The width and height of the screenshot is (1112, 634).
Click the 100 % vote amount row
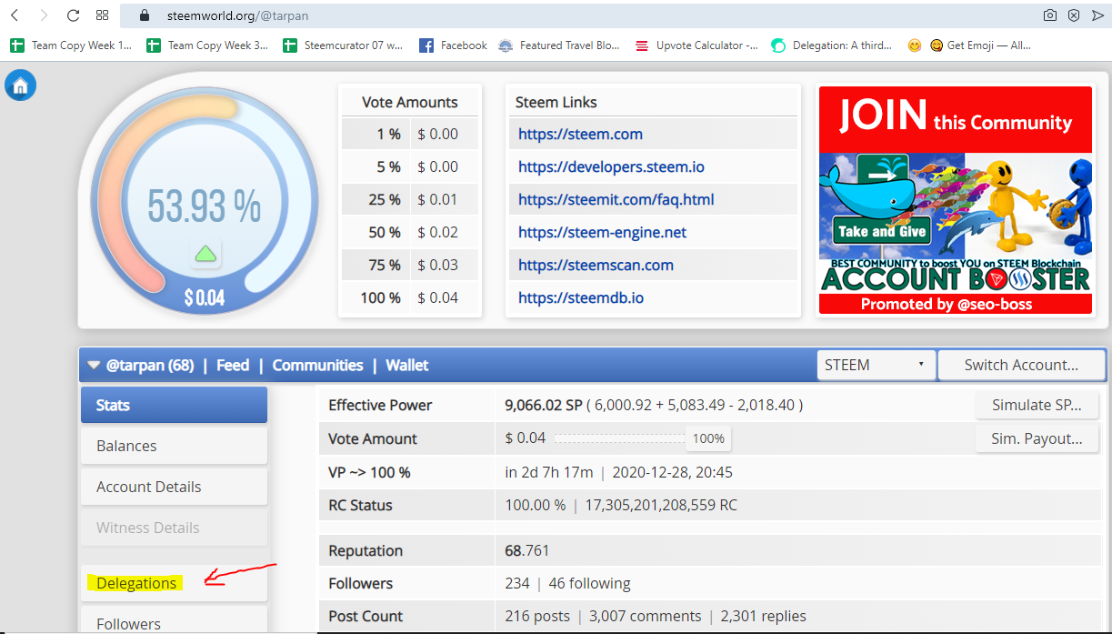[x=410, y=297]
